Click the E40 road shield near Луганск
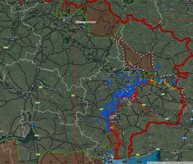 [x=163, y=94]
